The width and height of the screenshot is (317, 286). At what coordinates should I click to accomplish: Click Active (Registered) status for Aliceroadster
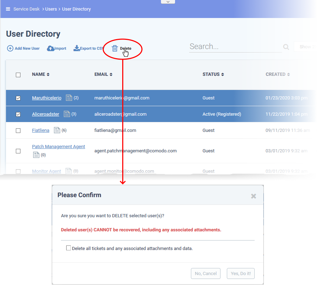[x=222, y=114]
